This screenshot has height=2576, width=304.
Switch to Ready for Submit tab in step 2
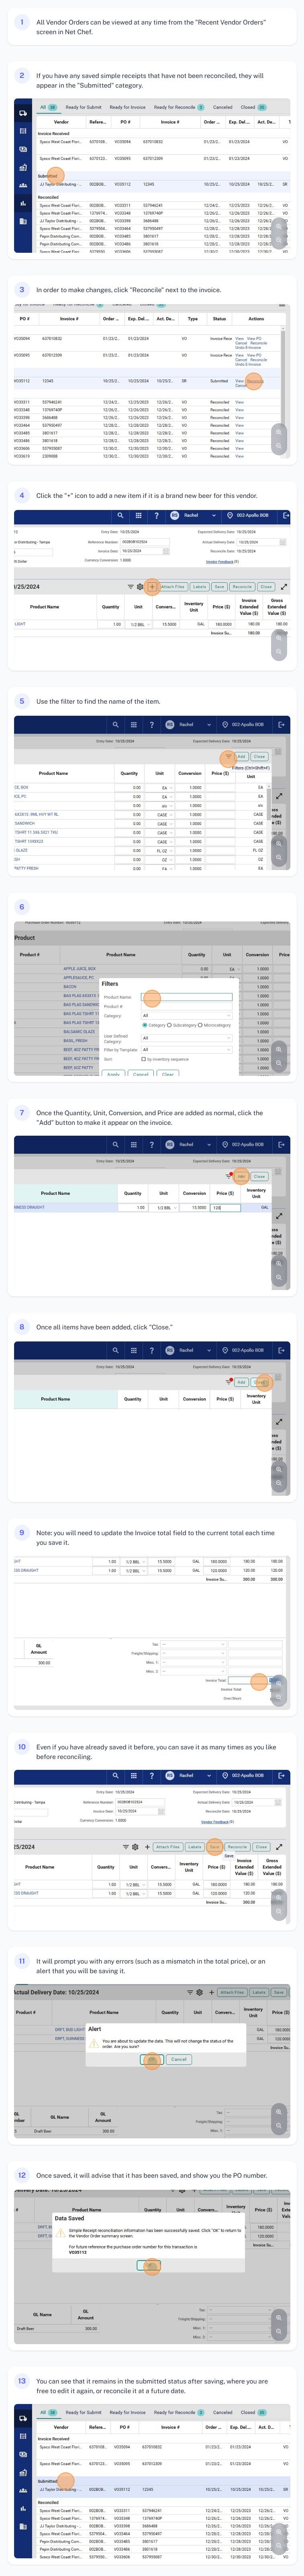[83, 107]
